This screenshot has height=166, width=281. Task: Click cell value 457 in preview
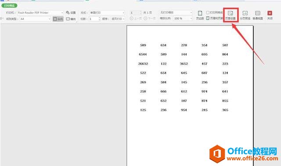(205, 64)
